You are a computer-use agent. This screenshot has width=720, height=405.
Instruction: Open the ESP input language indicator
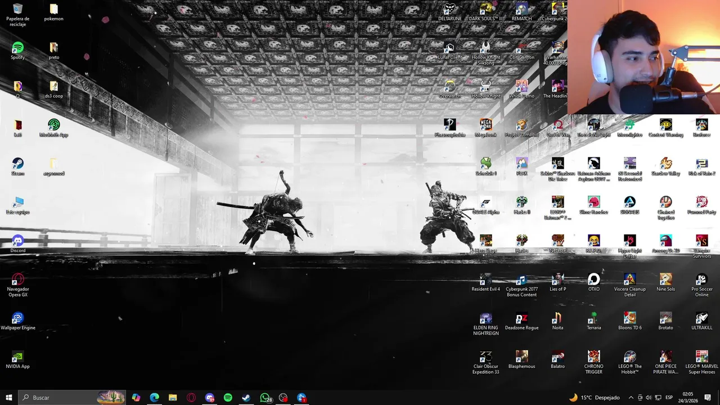(669, 398)
